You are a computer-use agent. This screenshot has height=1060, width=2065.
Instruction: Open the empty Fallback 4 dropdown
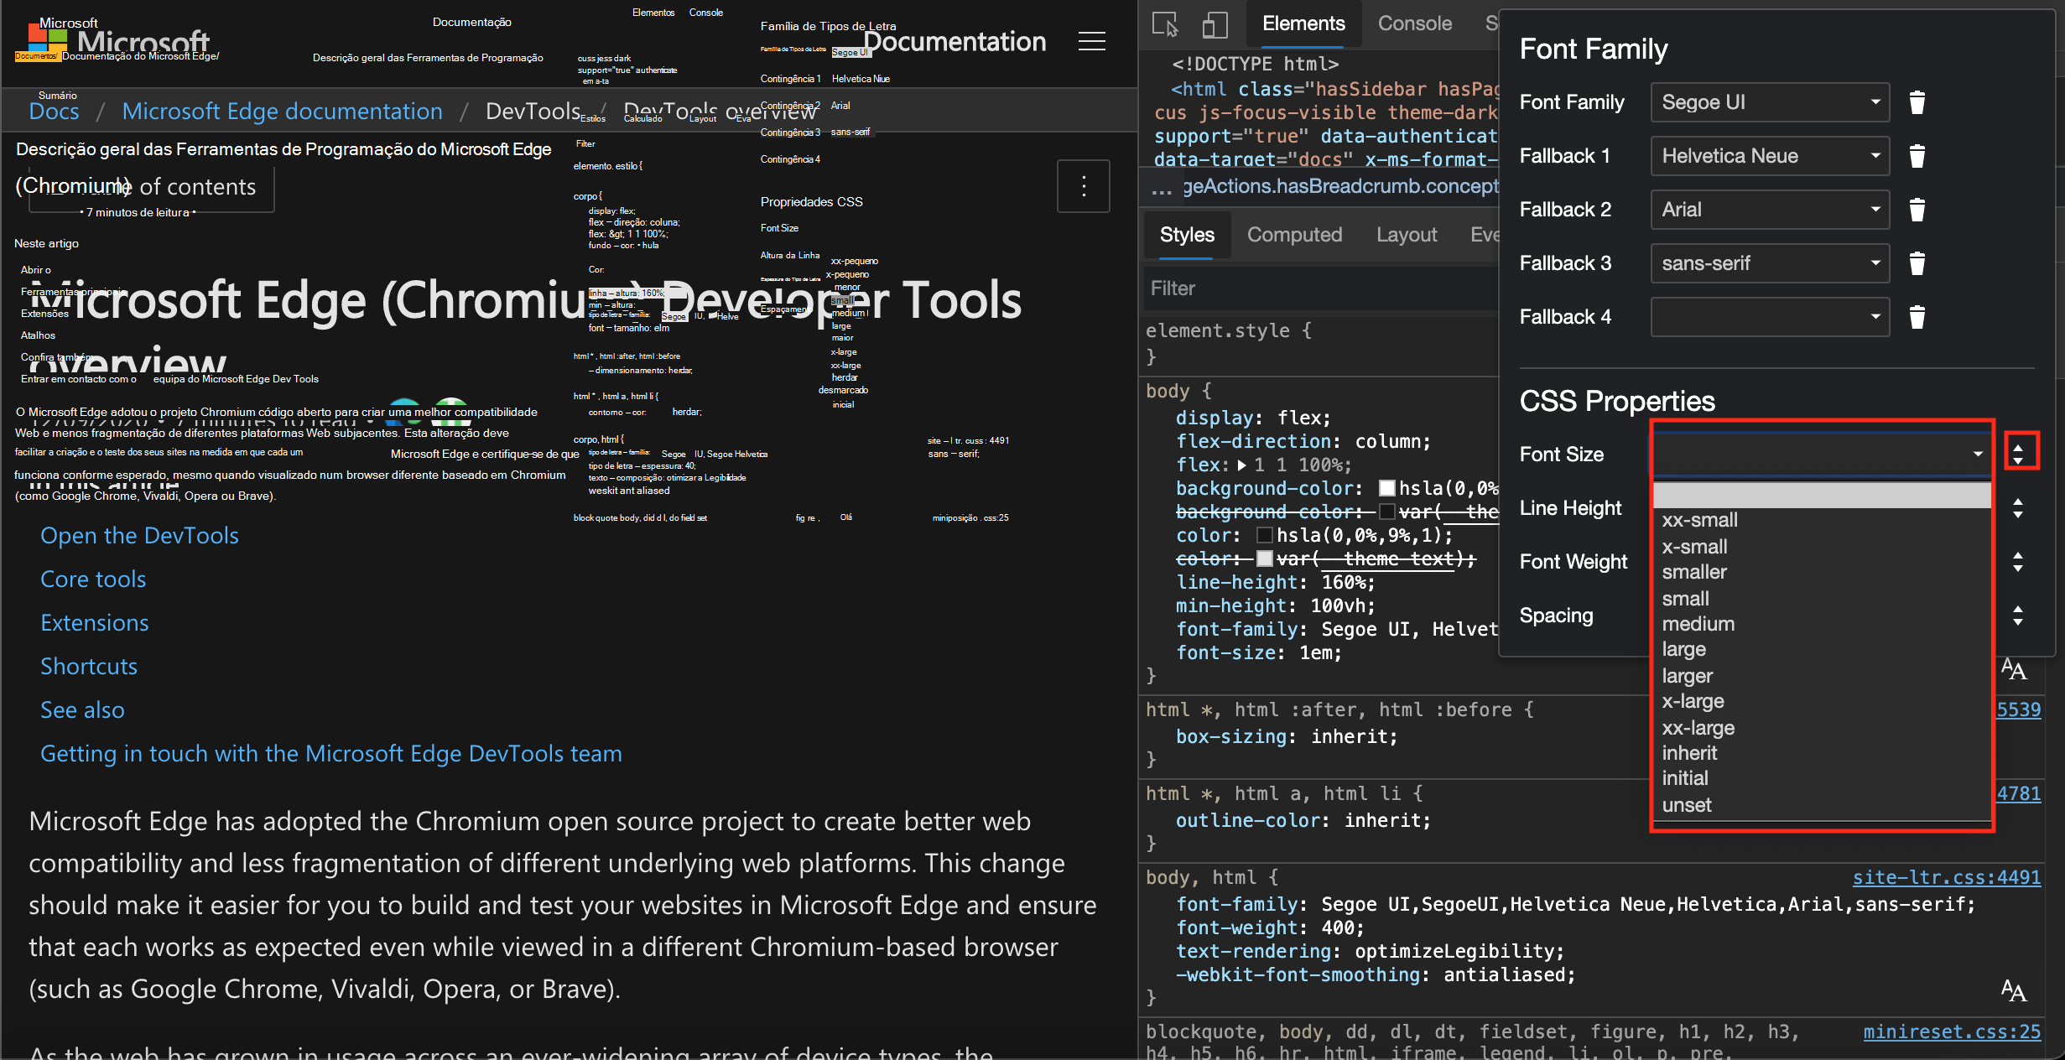tap(1770, 317)
